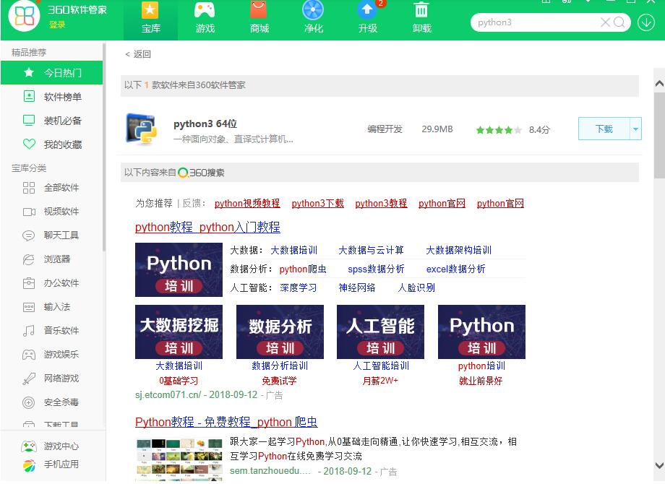665x484 pixels.
Task: Open the python爬虫 link
Action: pyautogui.click(x=303, y=269)
